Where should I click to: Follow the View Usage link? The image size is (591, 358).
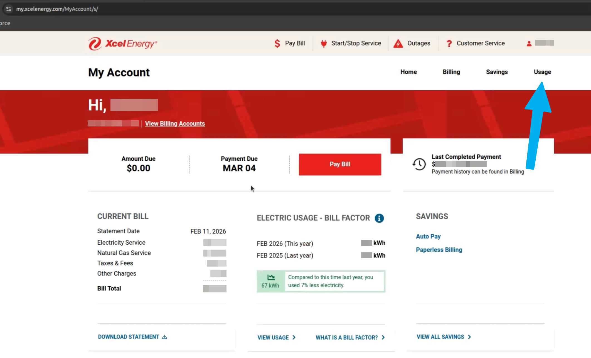[x=273, y=337]
